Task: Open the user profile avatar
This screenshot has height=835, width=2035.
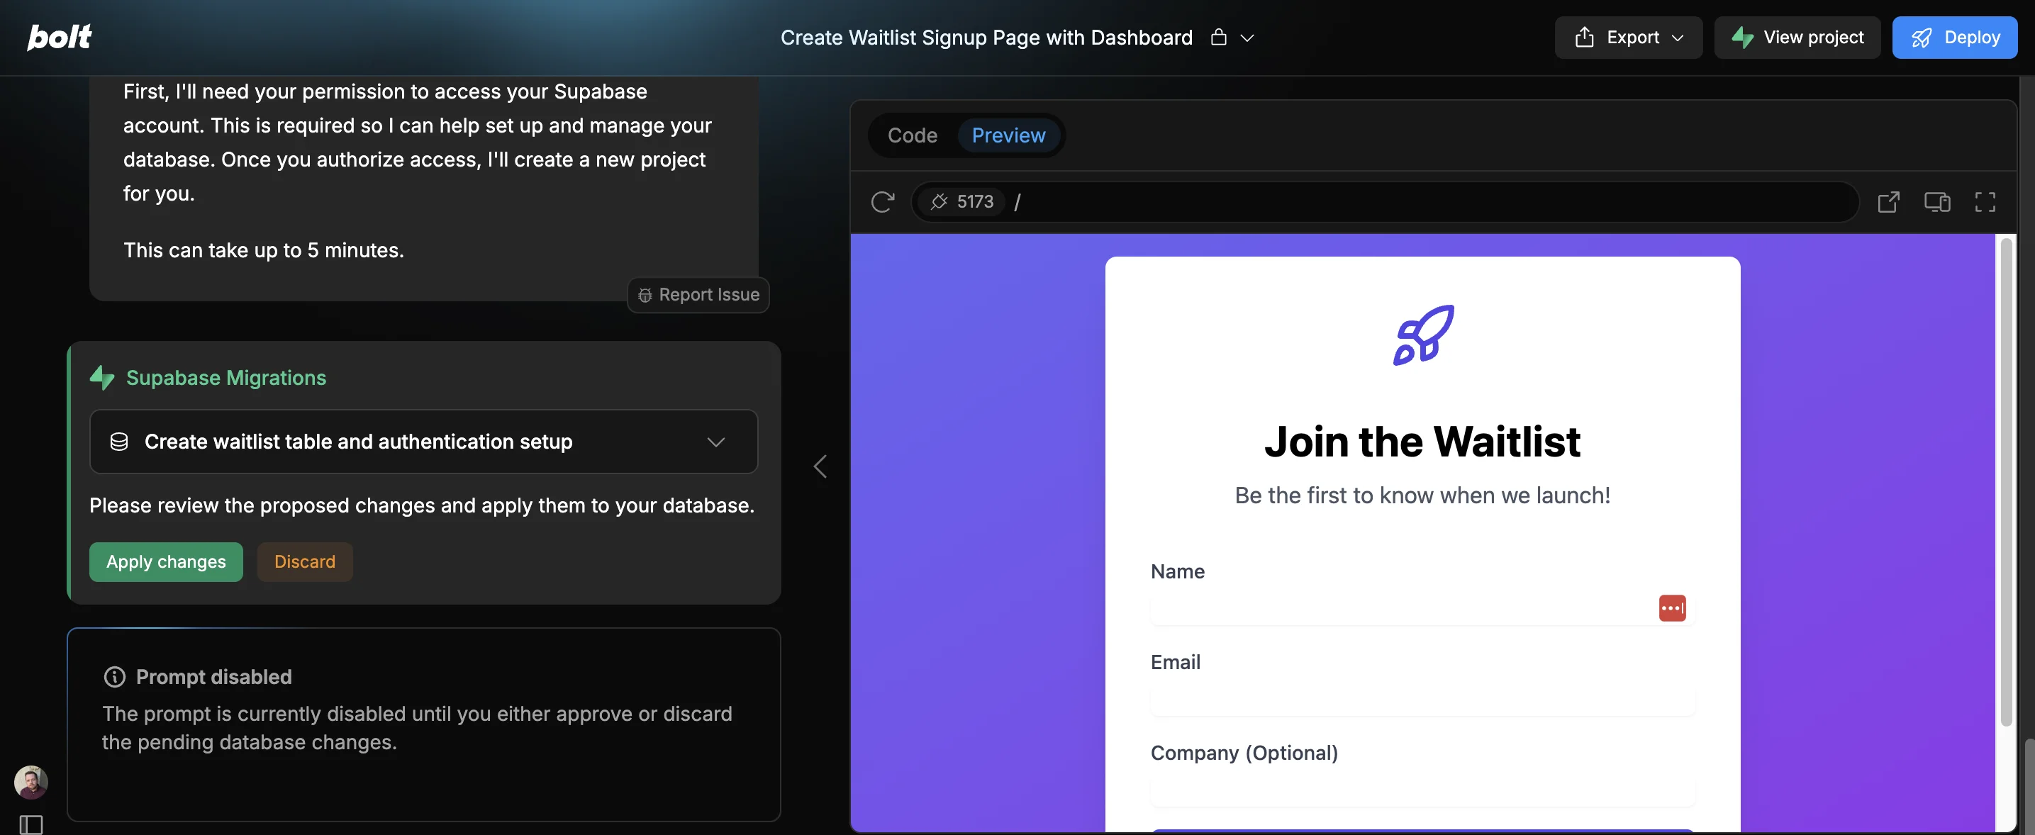Action: click(x=30, y=781)
